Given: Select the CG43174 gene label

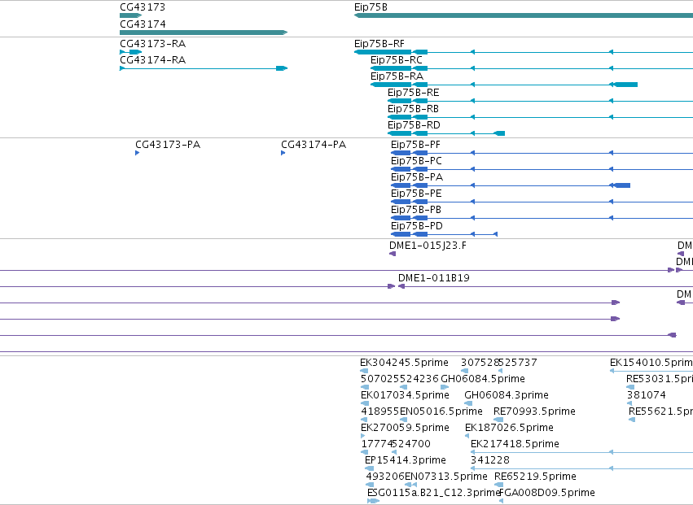Looking at the screenshot, I should [143, 24].
